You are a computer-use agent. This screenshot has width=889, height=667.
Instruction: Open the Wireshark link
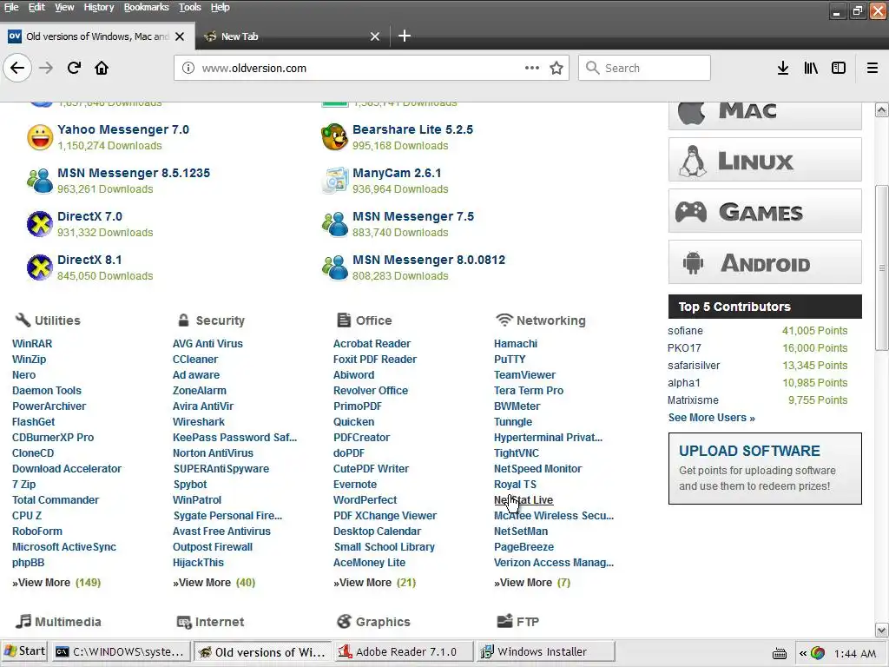(x=199, y=422)
